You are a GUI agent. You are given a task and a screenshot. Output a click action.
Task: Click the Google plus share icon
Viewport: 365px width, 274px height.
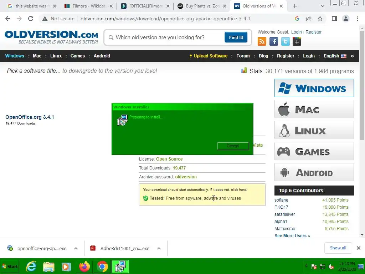(297, 41)
